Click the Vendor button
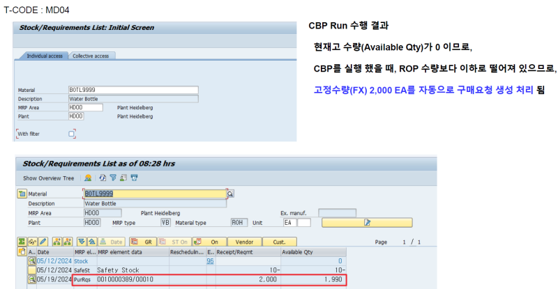Screen dimensions: 558x289 [x=245, y=242]
